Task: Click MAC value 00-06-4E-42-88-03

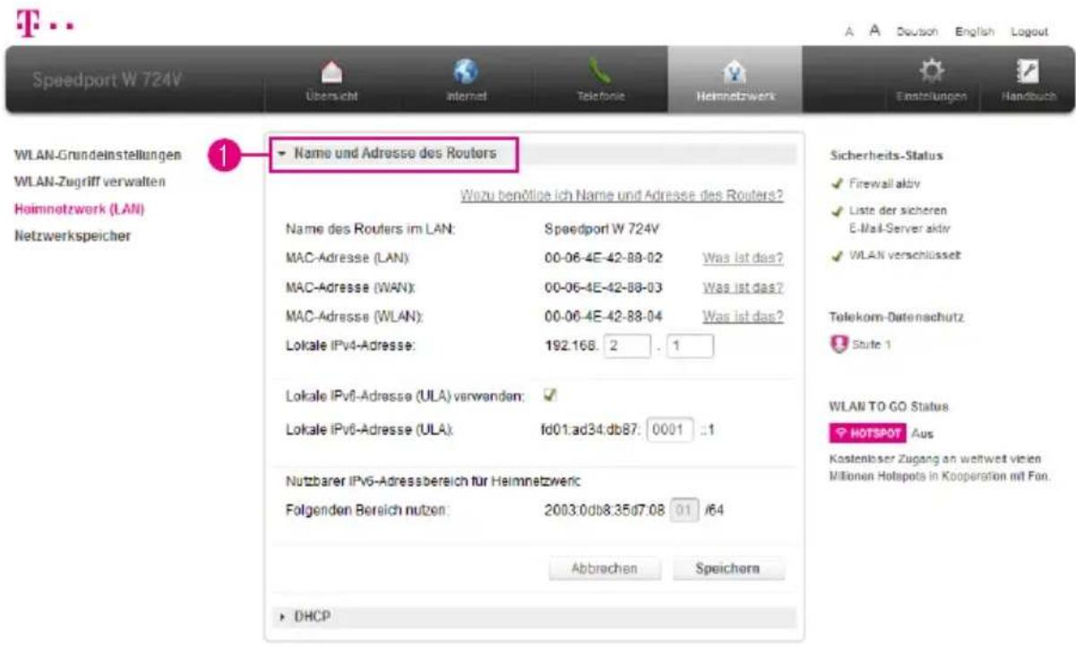Action: click(x=604, y=287)
